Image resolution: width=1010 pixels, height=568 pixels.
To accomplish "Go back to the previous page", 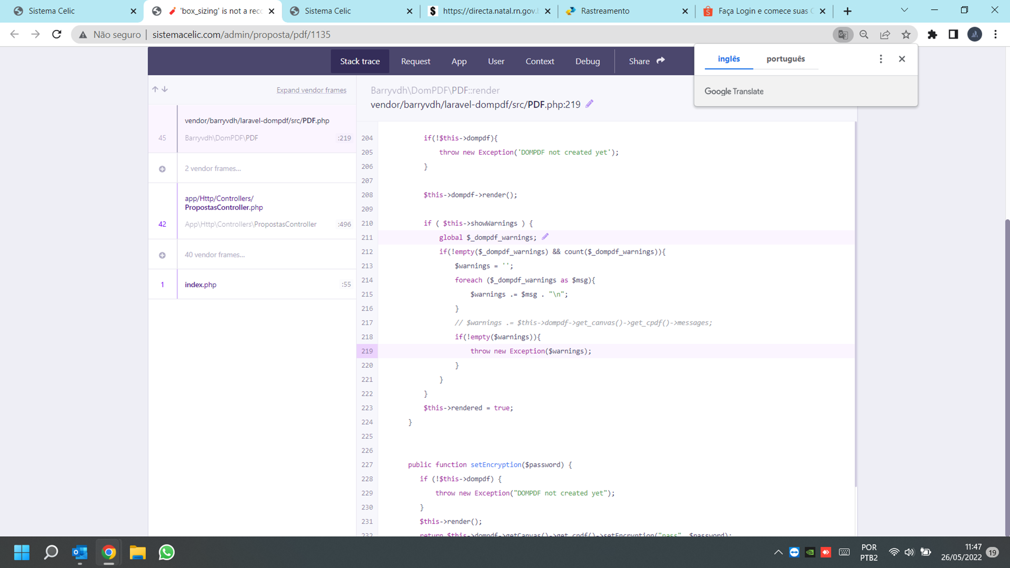I will (14, 35).
